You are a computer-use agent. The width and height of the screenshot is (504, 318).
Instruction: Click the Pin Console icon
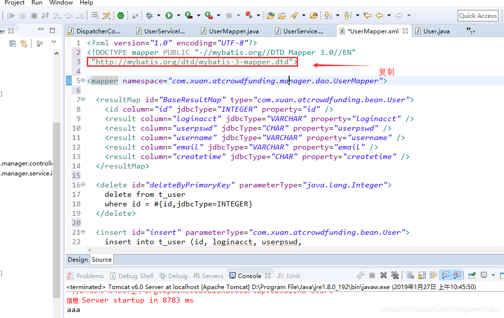tap(472, 275)
